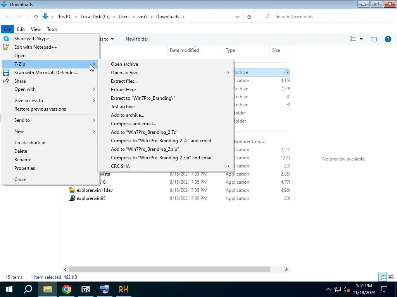Click the computer taskbar app icon
The width and height of the screenshot is (397, 297).
[x=104, y=289]
